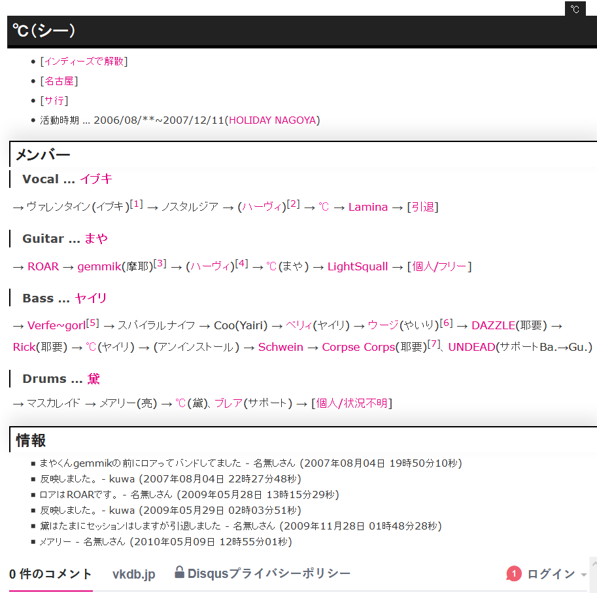Open ハーヴィ link in Guitar history
Viewport: 597px width, 593px height.
[x=210, y=266]
